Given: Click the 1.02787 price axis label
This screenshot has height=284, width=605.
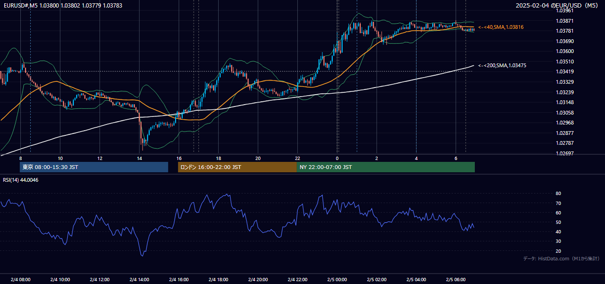Looking at the screenshot, I should 564,143.
